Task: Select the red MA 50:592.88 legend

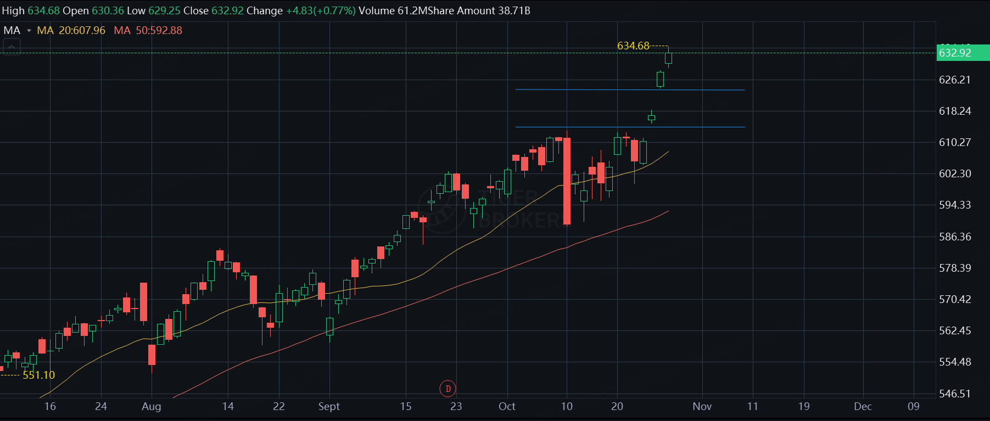Action: [148, 31]
